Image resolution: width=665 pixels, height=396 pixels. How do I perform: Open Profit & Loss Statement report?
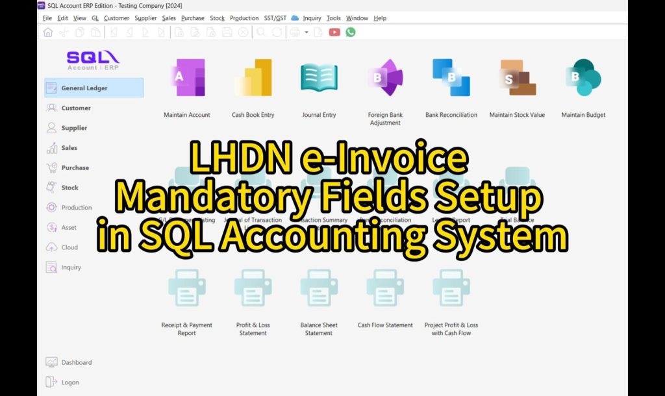coord(253,303)
